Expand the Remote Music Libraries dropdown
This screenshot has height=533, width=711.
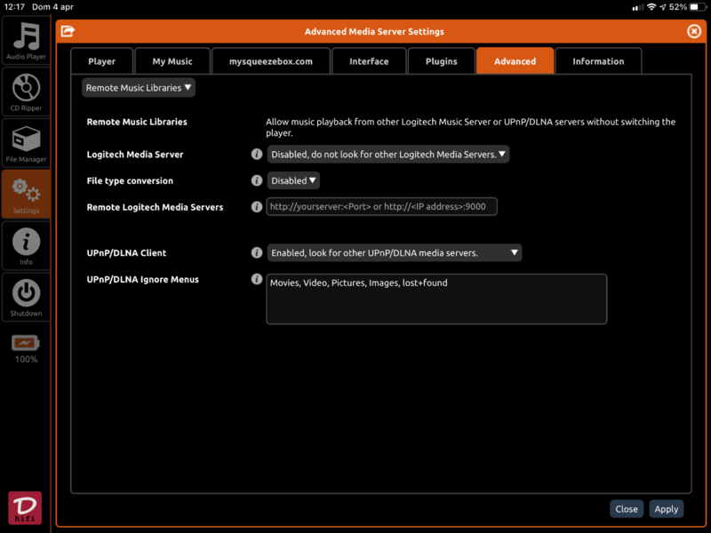[x=139, y=88]
